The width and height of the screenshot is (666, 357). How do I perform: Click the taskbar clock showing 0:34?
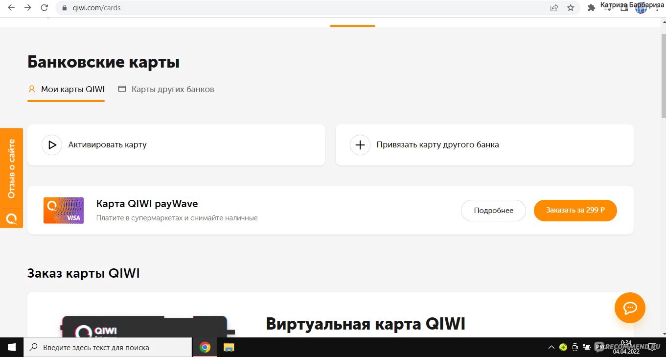pyautogui.click(x=626, y=347)
